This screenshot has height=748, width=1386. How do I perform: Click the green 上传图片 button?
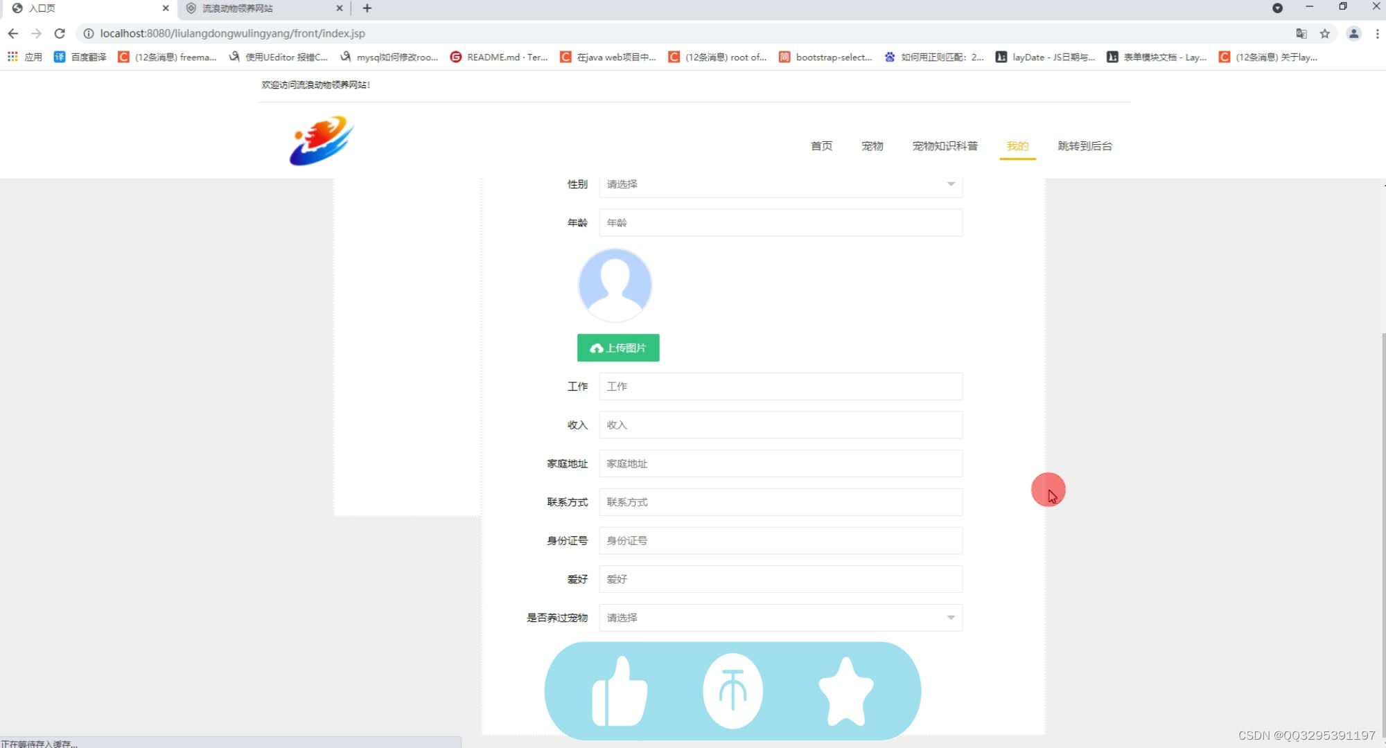(x=618, y=348)
